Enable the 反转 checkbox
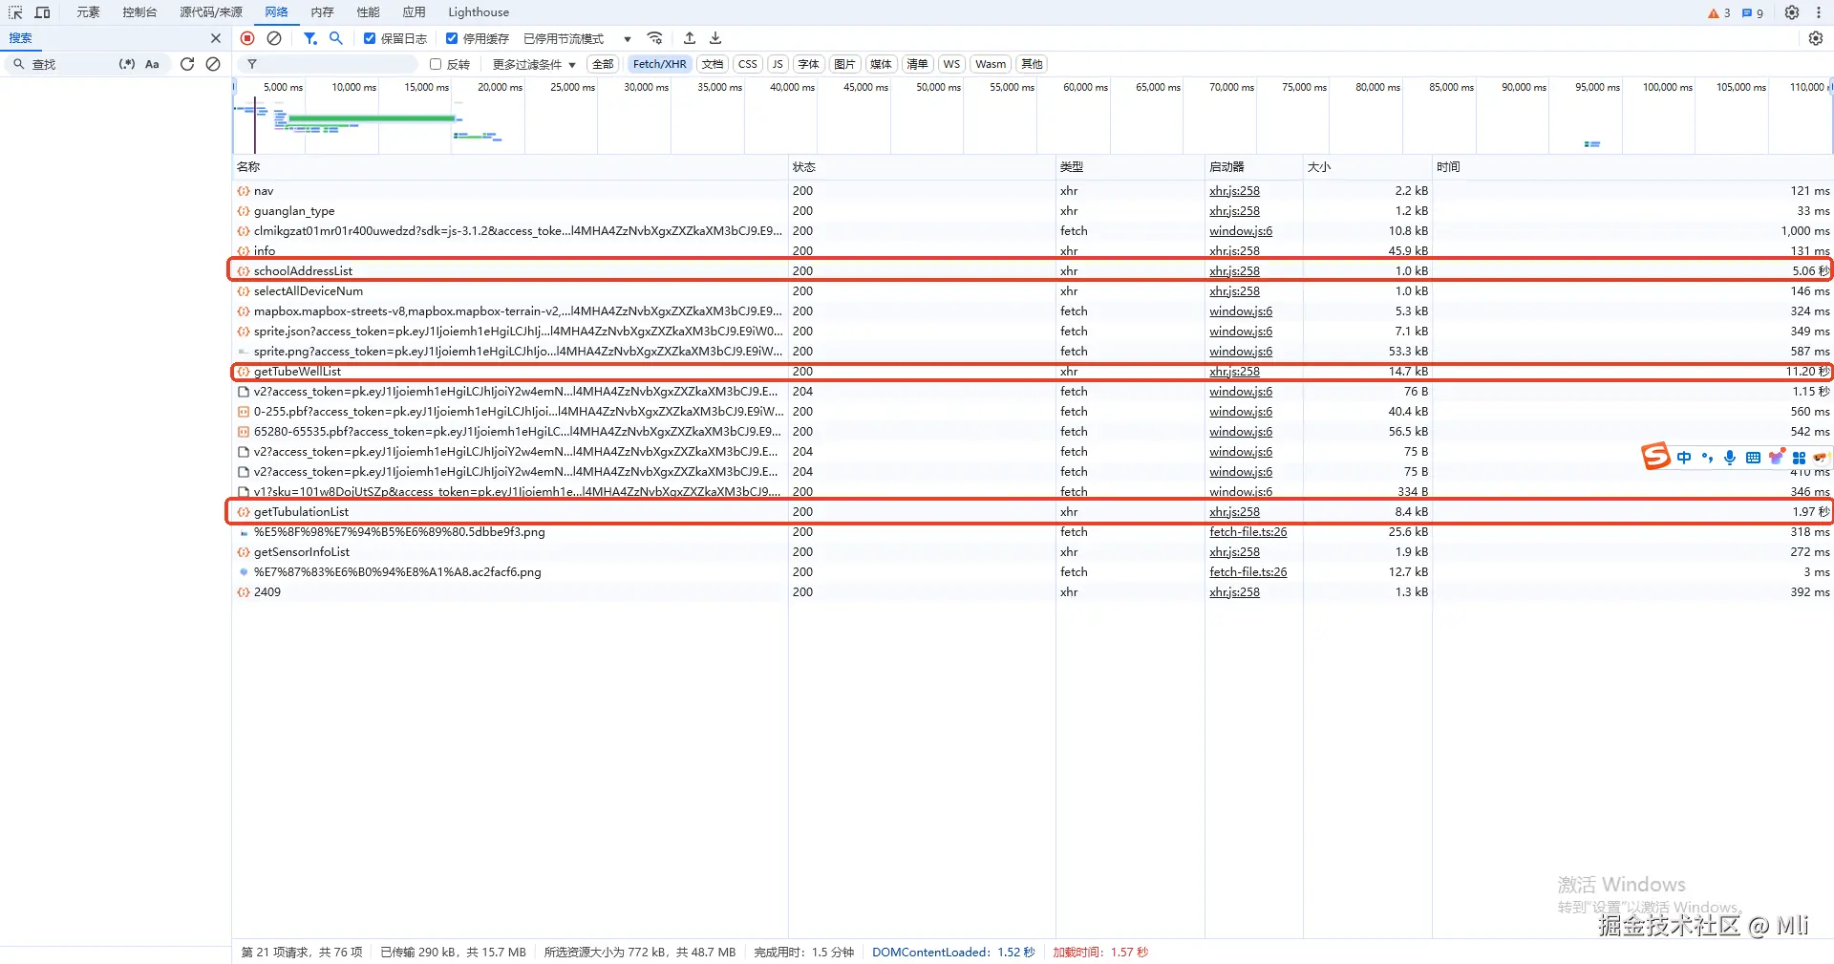The width and height of the screenshot is (1834, 964). point(436,64)
